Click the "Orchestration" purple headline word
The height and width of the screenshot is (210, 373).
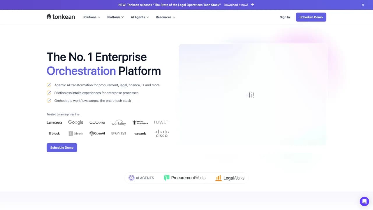click(x=81, y=71)
